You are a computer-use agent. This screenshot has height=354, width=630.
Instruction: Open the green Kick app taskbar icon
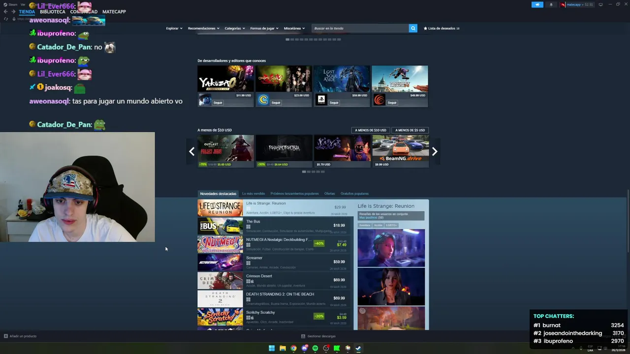(x=337, y=348)
